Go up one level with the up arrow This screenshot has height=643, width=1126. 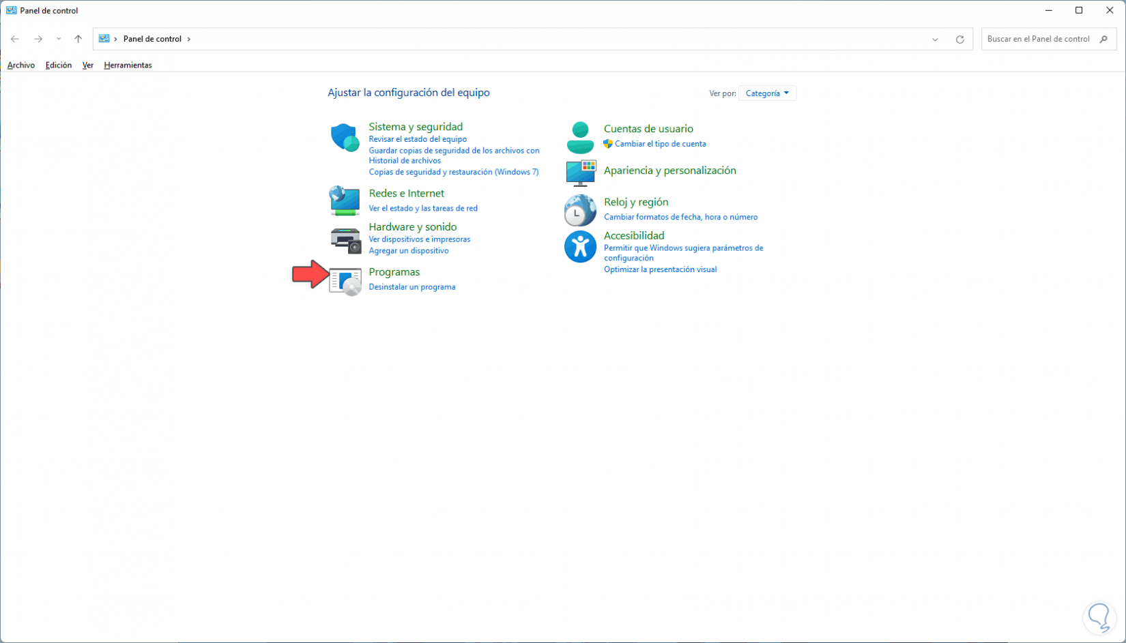coord(78,39)
